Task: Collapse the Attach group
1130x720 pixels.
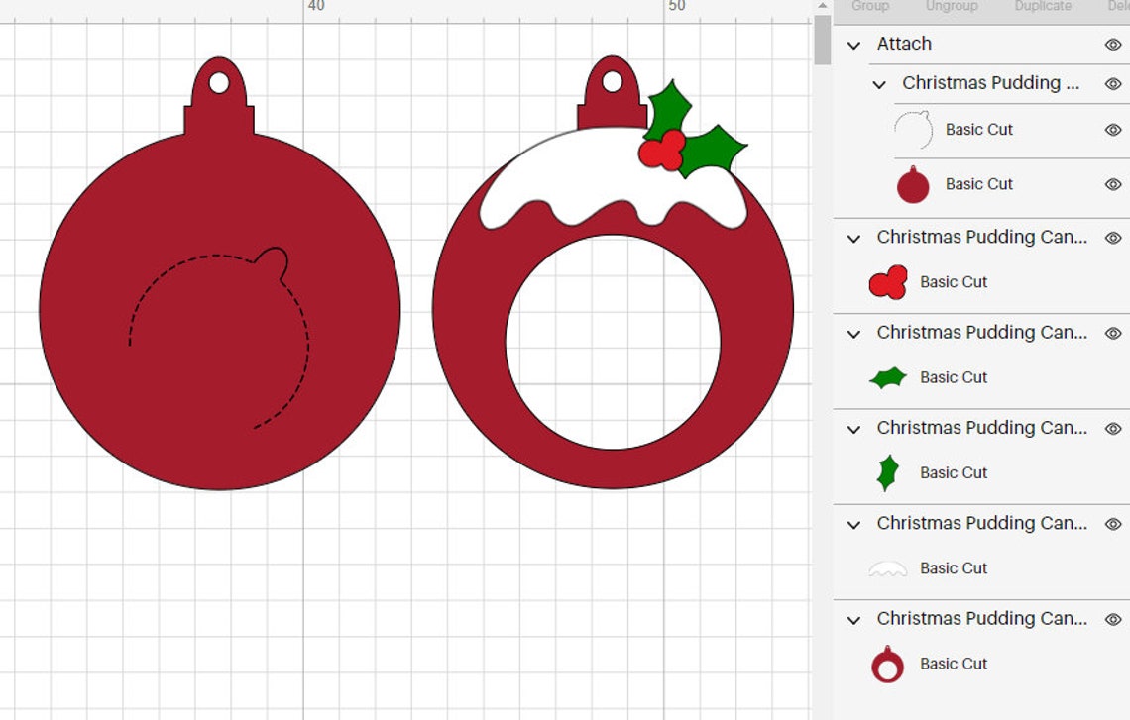Action: click(x=853, y=45)
